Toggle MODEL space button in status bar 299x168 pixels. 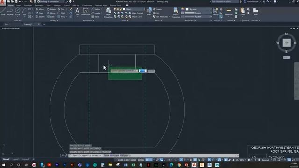[141, 160]
